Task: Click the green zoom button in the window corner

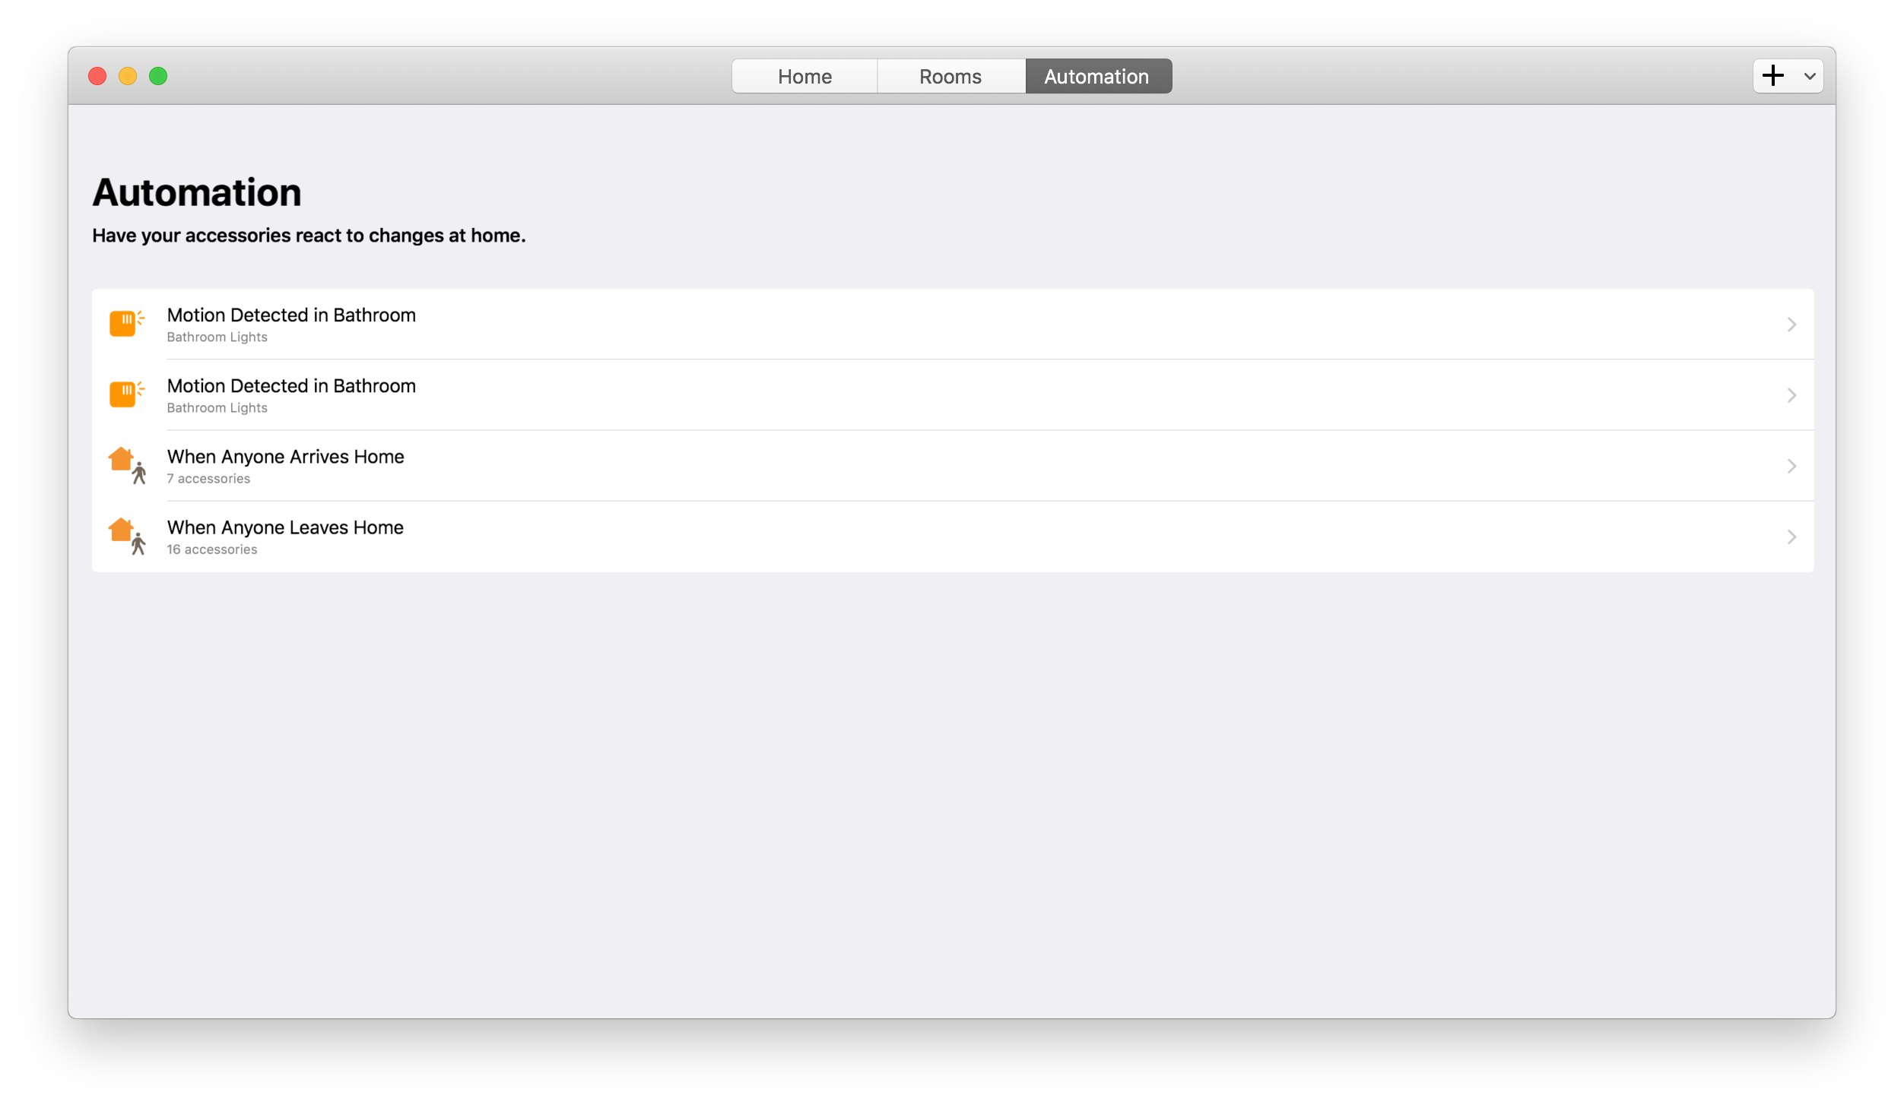Action: point(158,76)
